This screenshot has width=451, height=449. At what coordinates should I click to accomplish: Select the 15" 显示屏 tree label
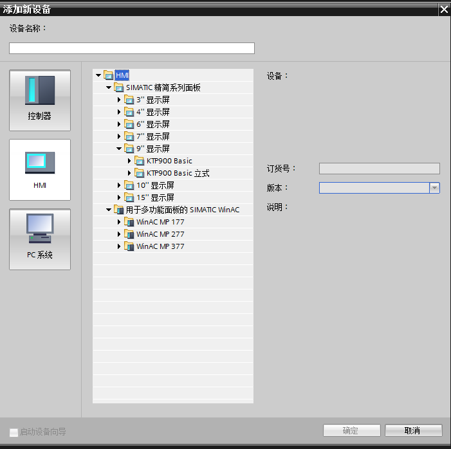click(x=155, y=197)
